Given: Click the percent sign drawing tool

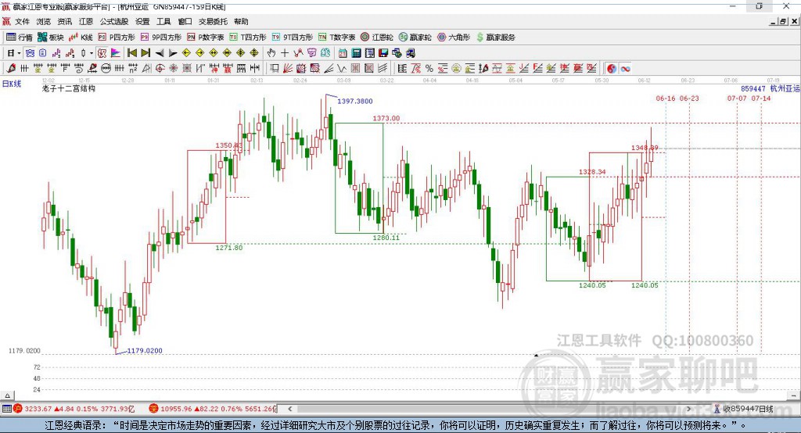Looking at the screenshot, I should pyautogui.click(x=429, y=69).
